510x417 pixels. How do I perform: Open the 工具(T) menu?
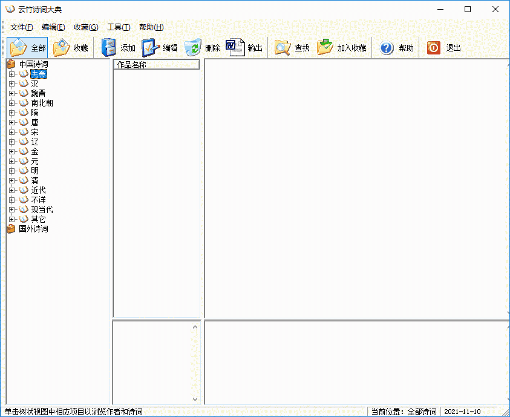click(x=119, y=27)
